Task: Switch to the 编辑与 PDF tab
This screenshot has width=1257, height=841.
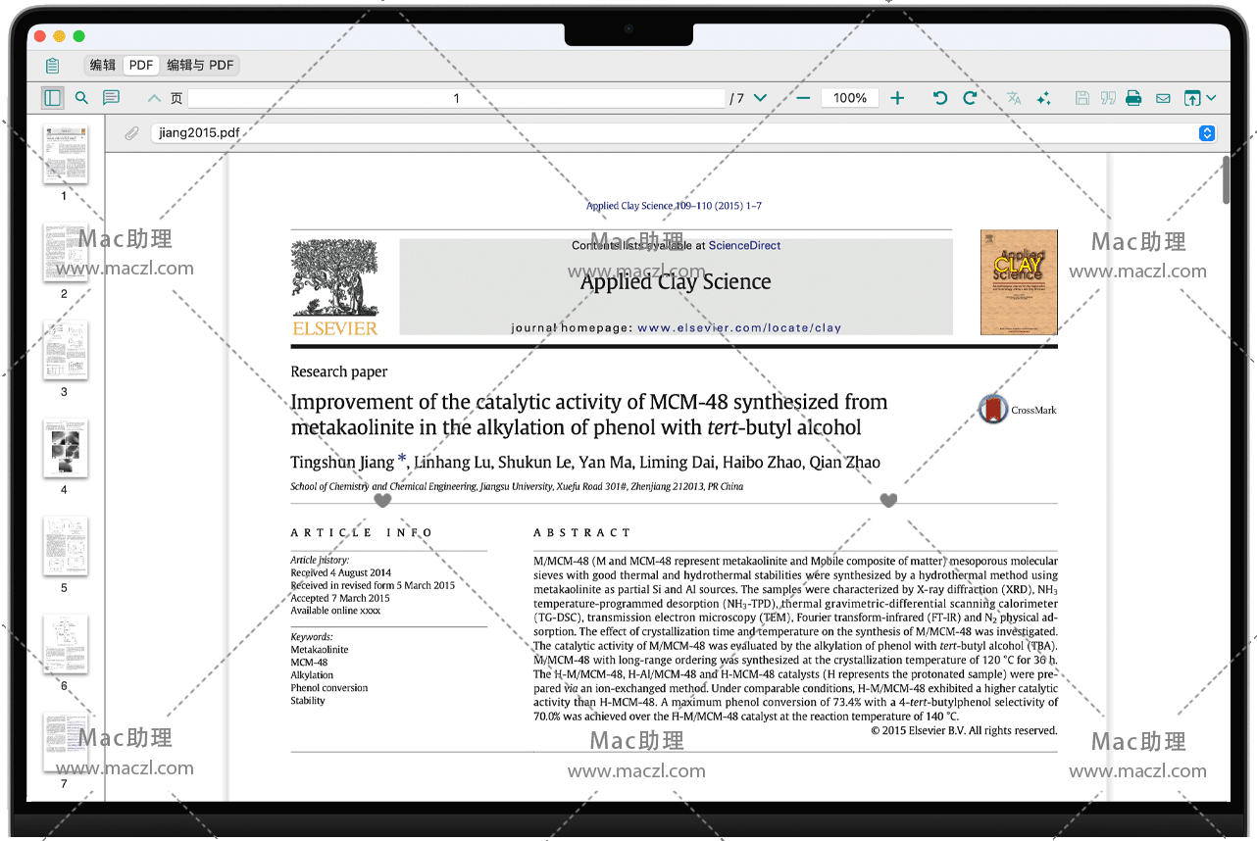Action: click(200, 66)
